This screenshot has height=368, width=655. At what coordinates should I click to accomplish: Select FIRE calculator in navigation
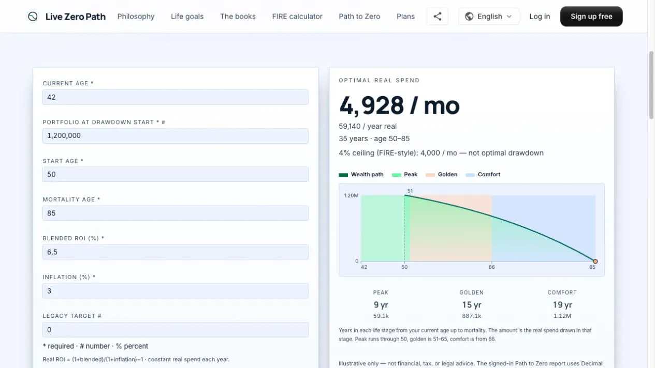(x=297, y=17)
